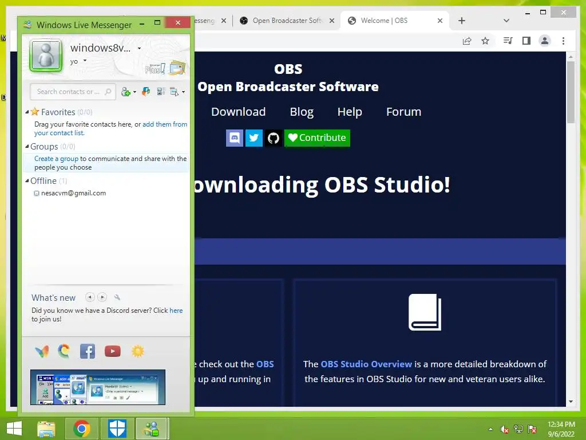Show hidden system tray icons
The height and width of the screenshot is (440, 586).
(490, 429)
